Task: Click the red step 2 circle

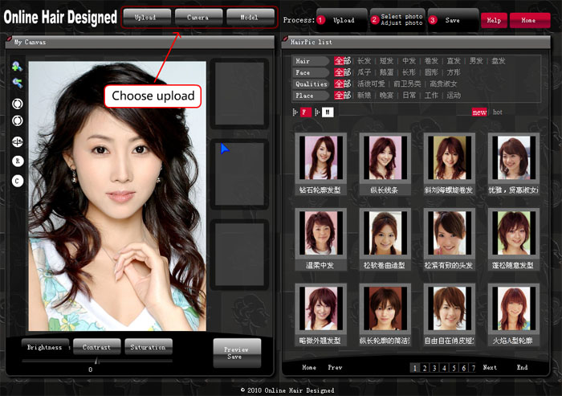Action: coord(375,19)
